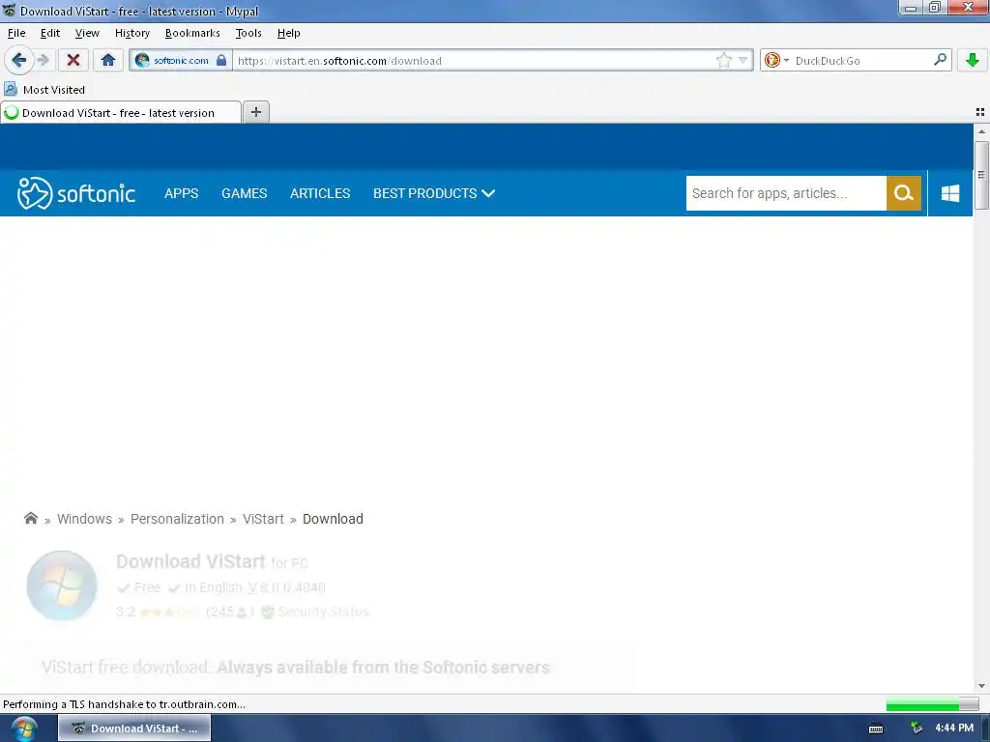Open the Windows breadcrumb link
The width and height of the screenshot is (990, 742).
click(x=85, y=519)
